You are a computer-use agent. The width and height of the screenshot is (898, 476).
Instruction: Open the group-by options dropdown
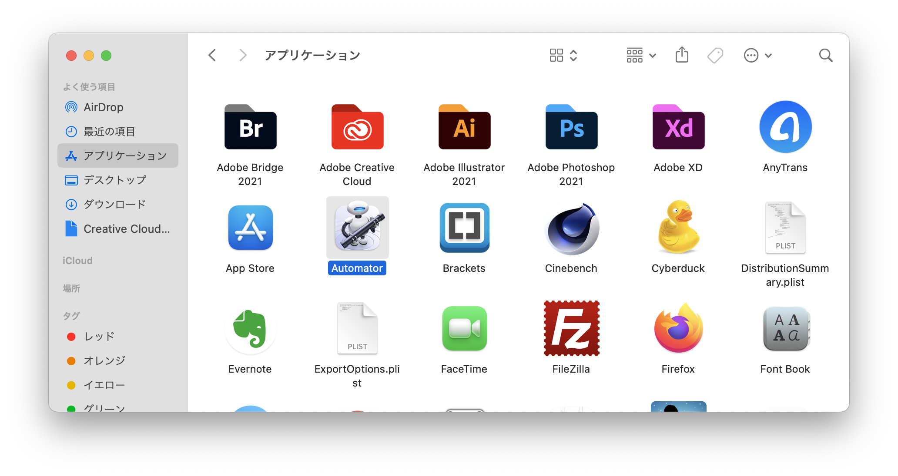641,56
